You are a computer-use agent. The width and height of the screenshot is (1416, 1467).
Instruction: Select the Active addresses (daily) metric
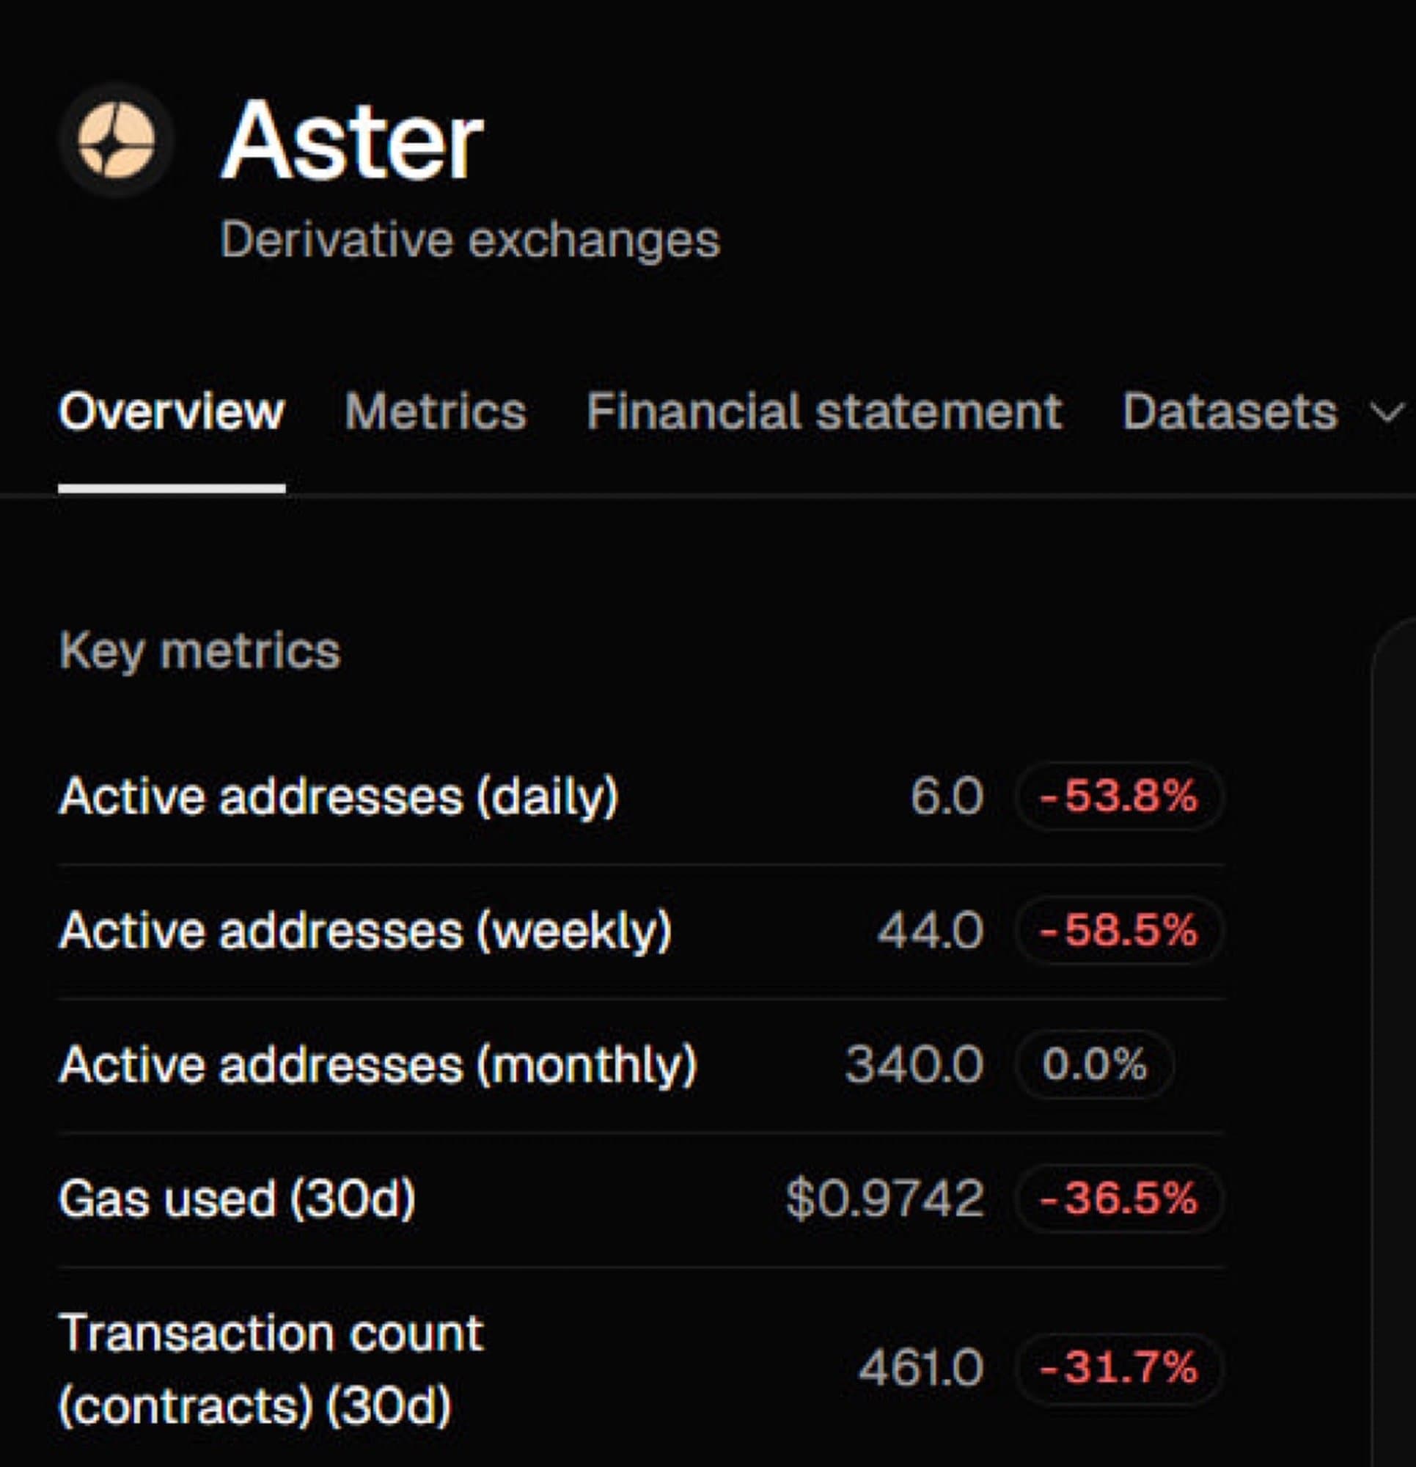click(339, 795)
